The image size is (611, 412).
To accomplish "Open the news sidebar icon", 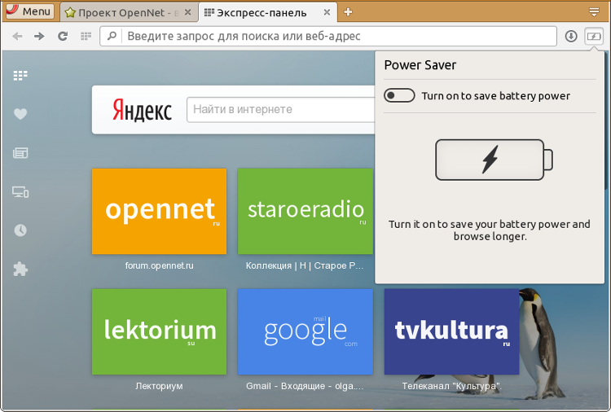I will pos(20,153).
